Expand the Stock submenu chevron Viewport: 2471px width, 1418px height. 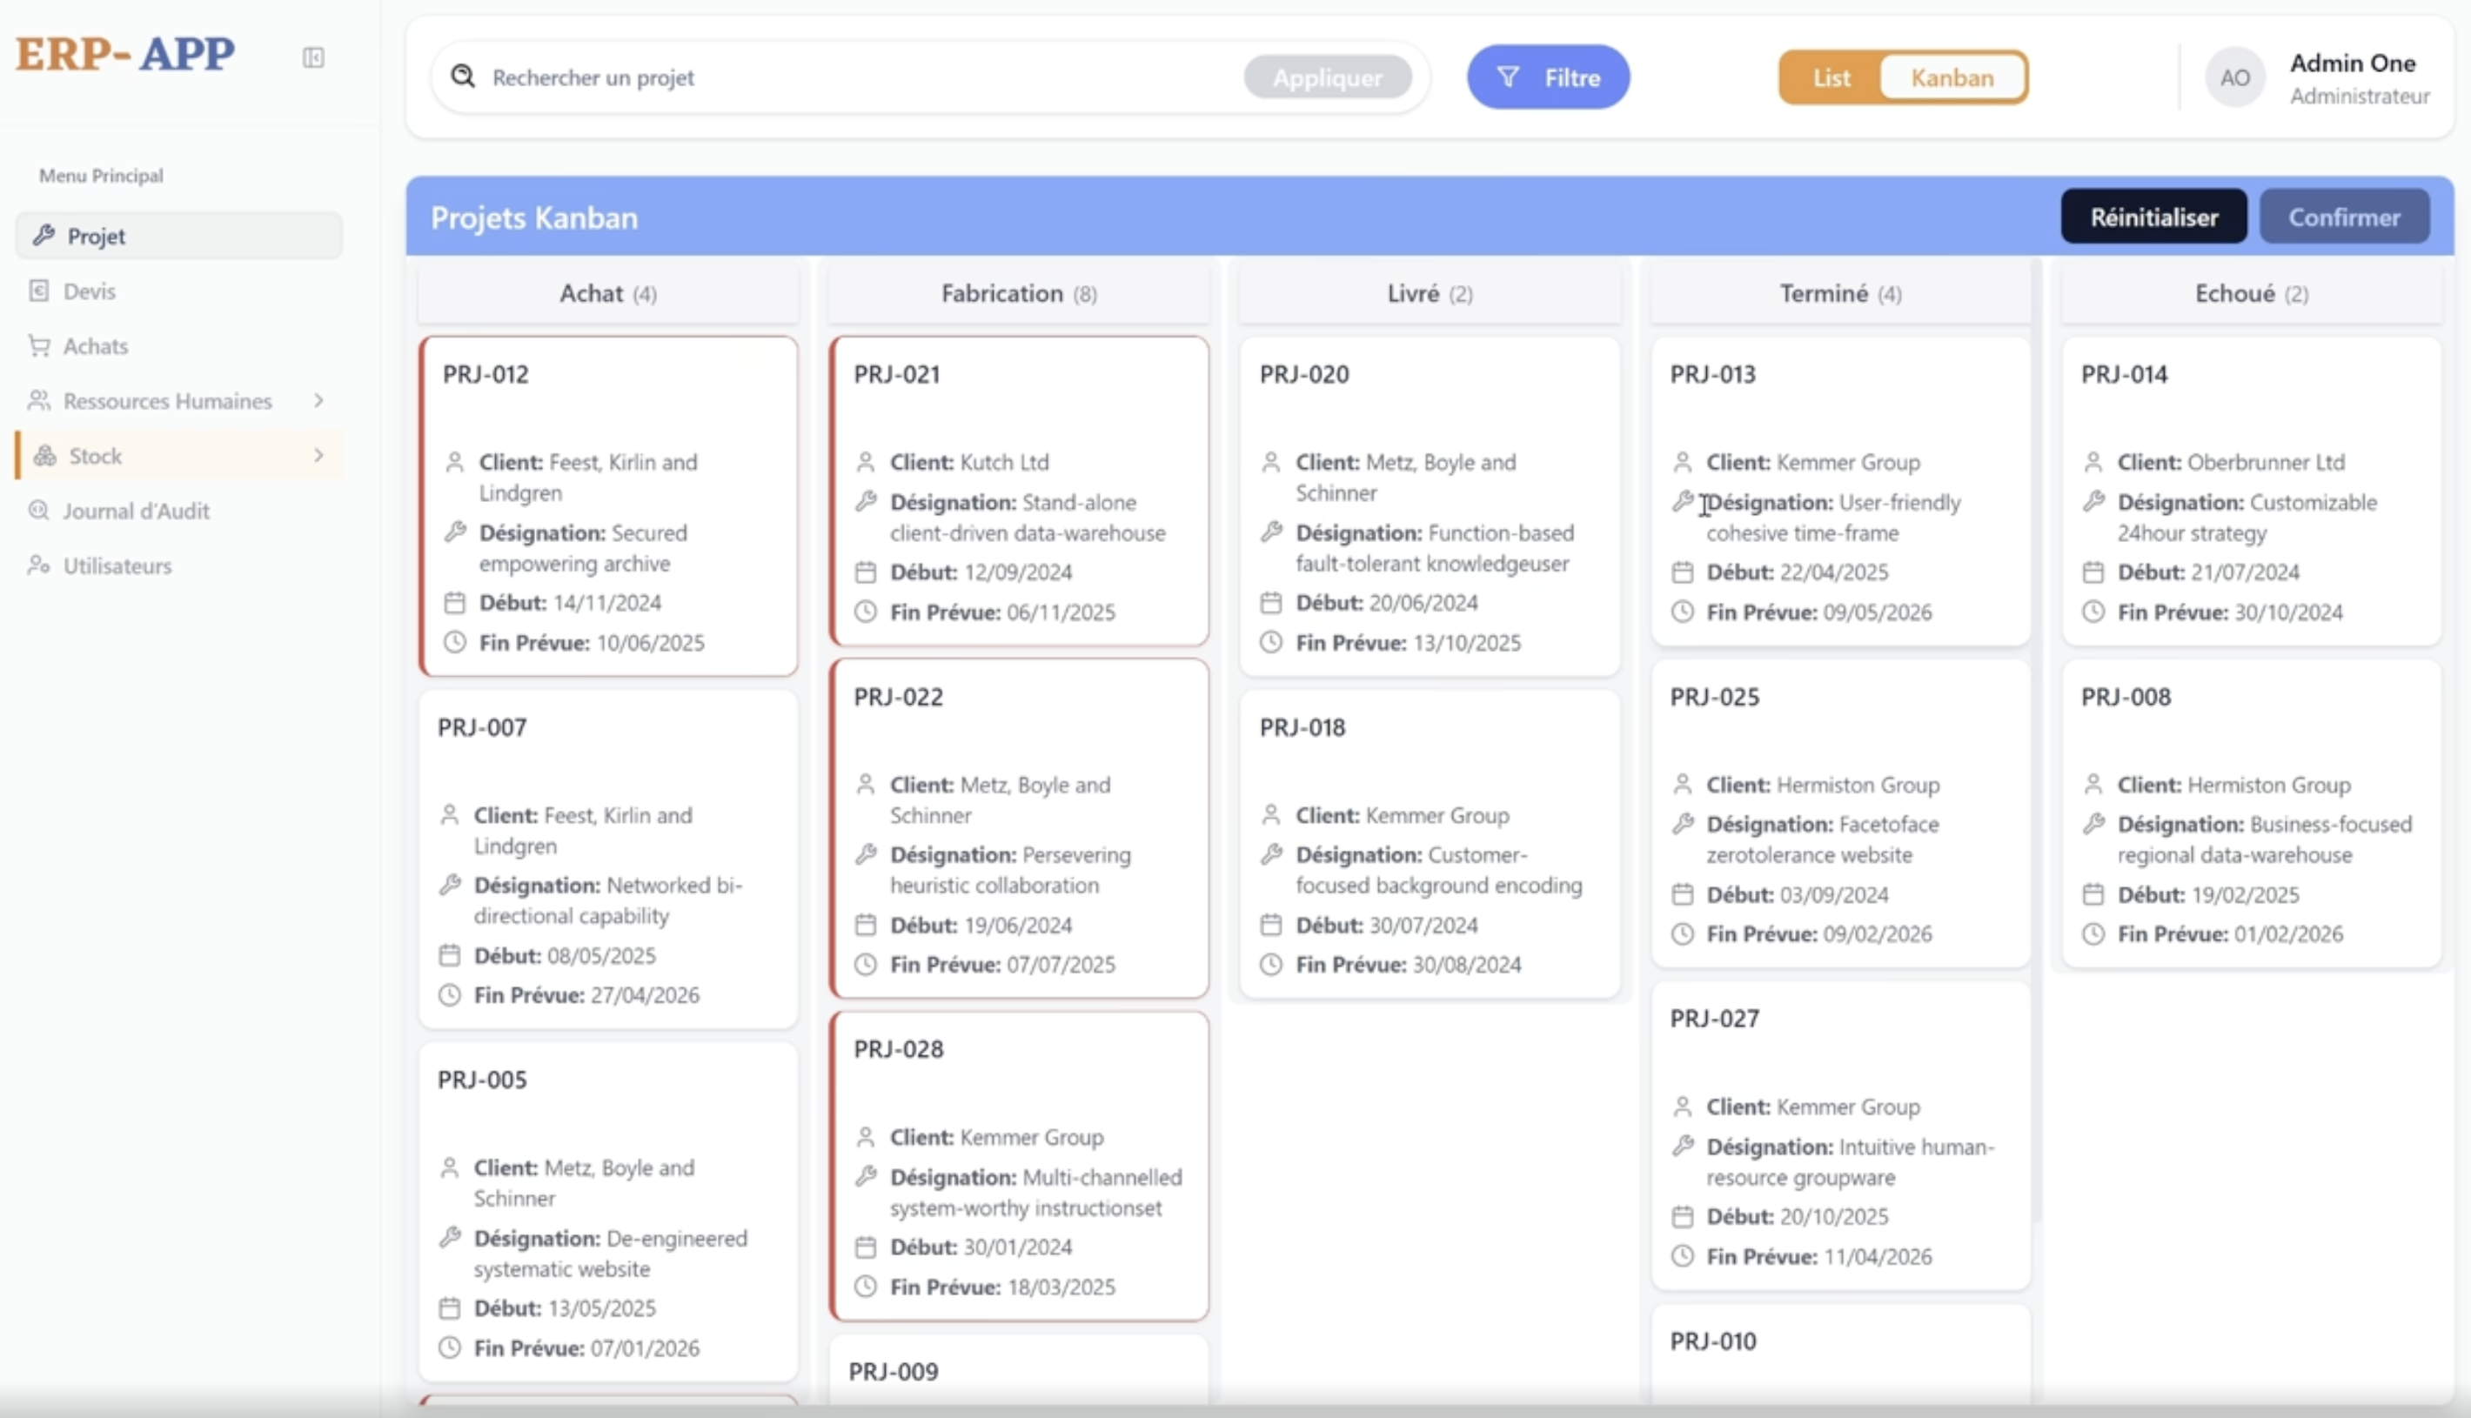[318, 455]
